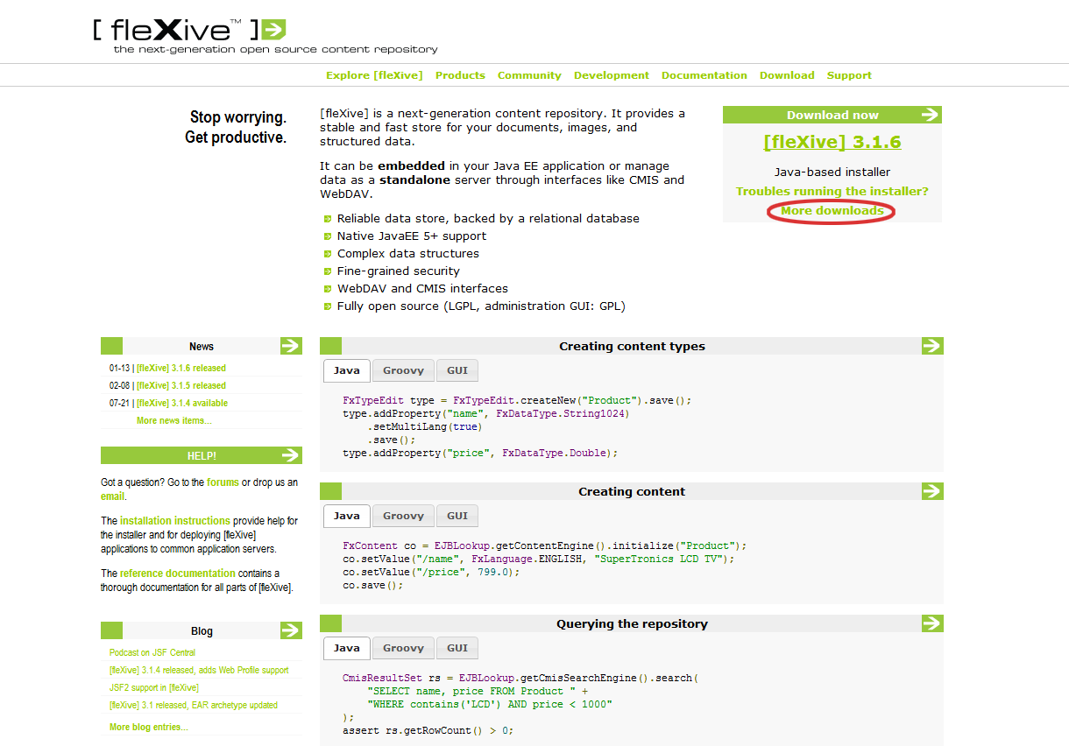This screenshot has height=746, width=1069.
Task: Open More news items... link
Action: pyautogui.click(x=174, y=421)
